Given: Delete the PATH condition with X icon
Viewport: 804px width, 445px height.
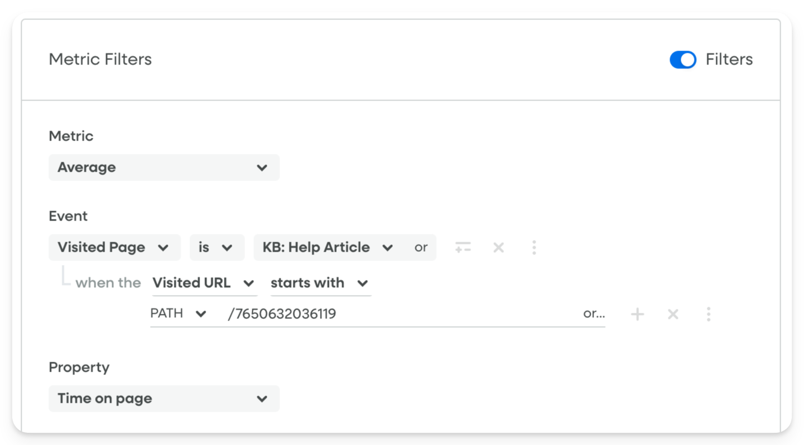Looking at the screenshot, I should pos(673,314).
